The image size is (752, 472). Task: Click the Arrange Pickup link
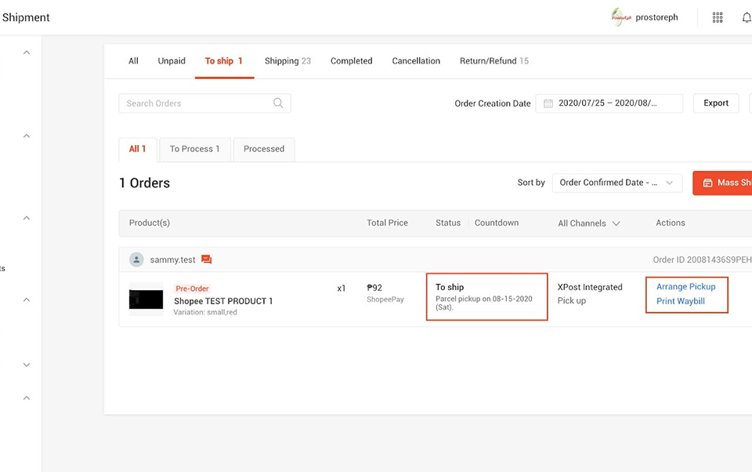[x=686, y=286]
